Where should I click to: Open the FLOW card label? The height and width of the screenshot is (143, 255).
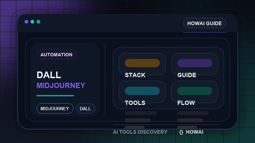[186, 103]
